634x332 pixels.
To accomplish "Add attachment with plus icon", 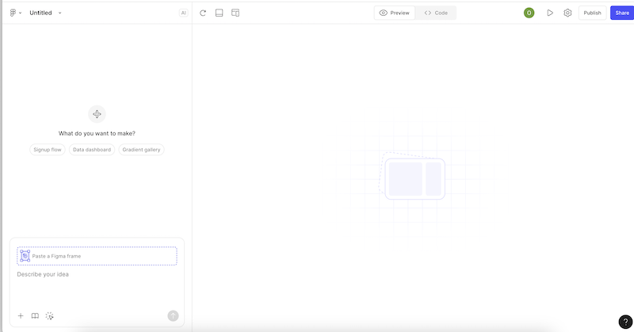I will pyautogui.click(x=21, y=316).
